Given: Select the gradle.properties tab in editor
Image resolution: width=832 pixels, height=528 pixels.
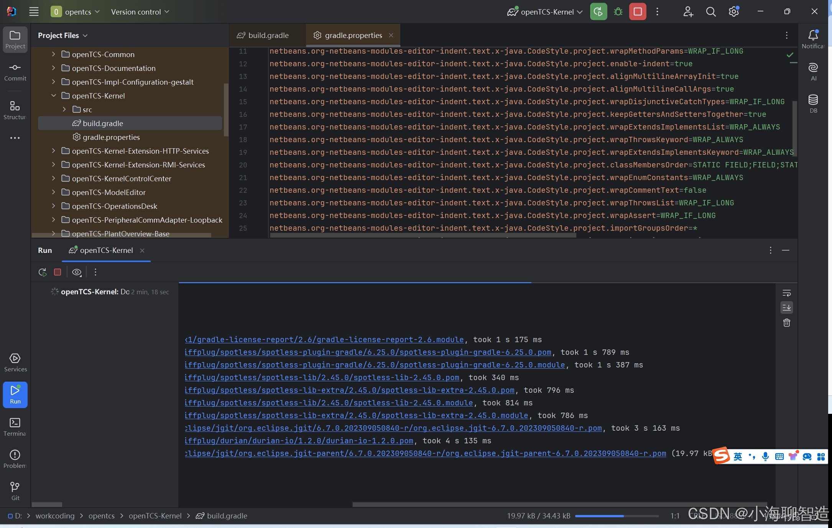Looking at the screenshot, I should (353, 34).
